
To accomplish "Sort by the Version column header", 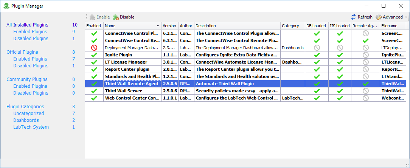I will [170, 26].
